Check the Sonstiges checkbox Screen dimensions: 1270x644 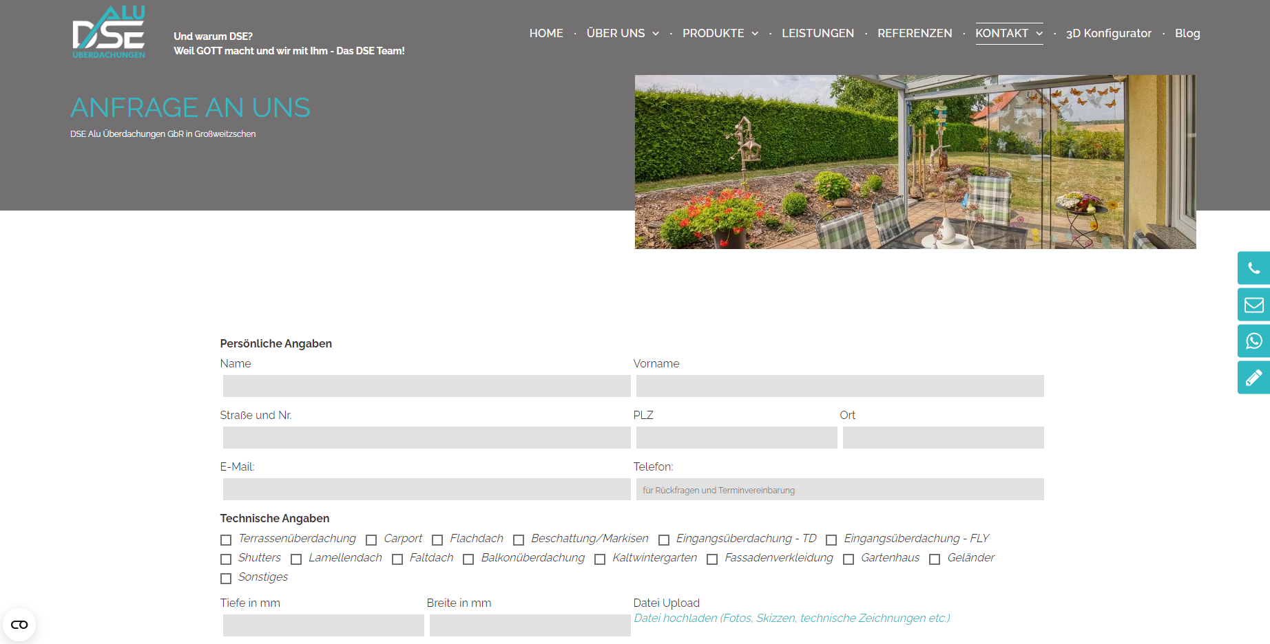[x=226, y=579]
